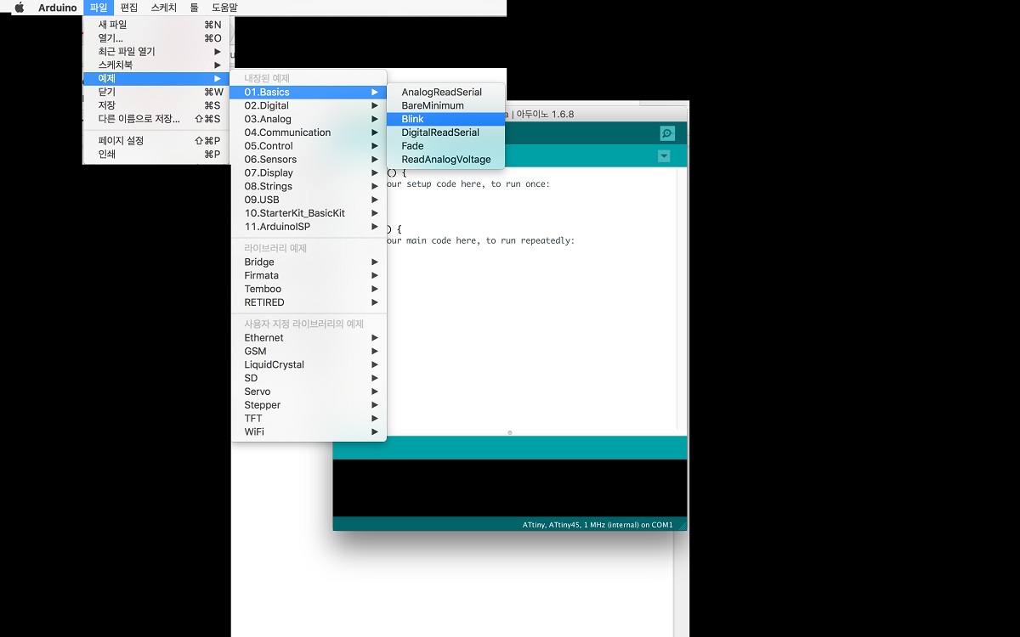Screen dimensions: 1020x637
Task: Open the 도움말 menu
Action: (x=224, y=8)
